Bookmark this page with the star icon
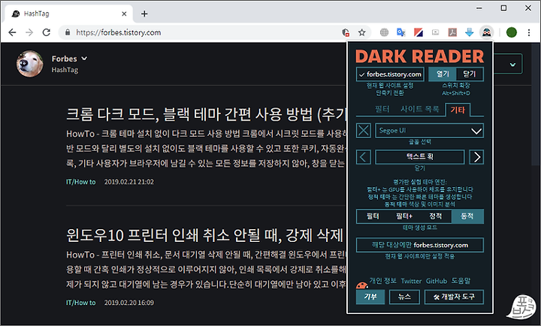Image resolution: width=541 pixels, height=326 pixels. tap(361, 32)
